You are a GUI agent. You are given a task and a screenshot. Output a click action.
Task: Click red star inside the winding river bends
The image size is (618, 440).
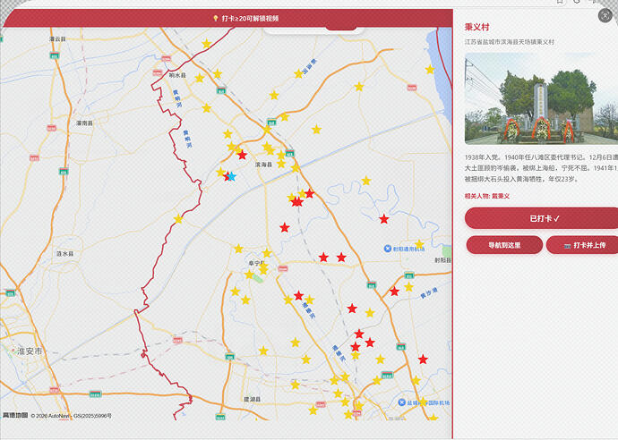click(384, 219)
